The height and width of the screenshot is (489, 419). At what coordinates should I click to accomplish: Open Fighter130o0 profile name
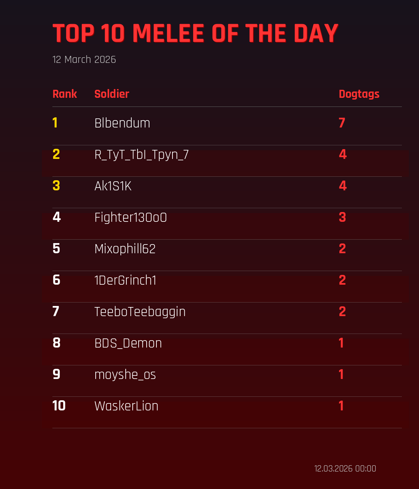(131, 218)
